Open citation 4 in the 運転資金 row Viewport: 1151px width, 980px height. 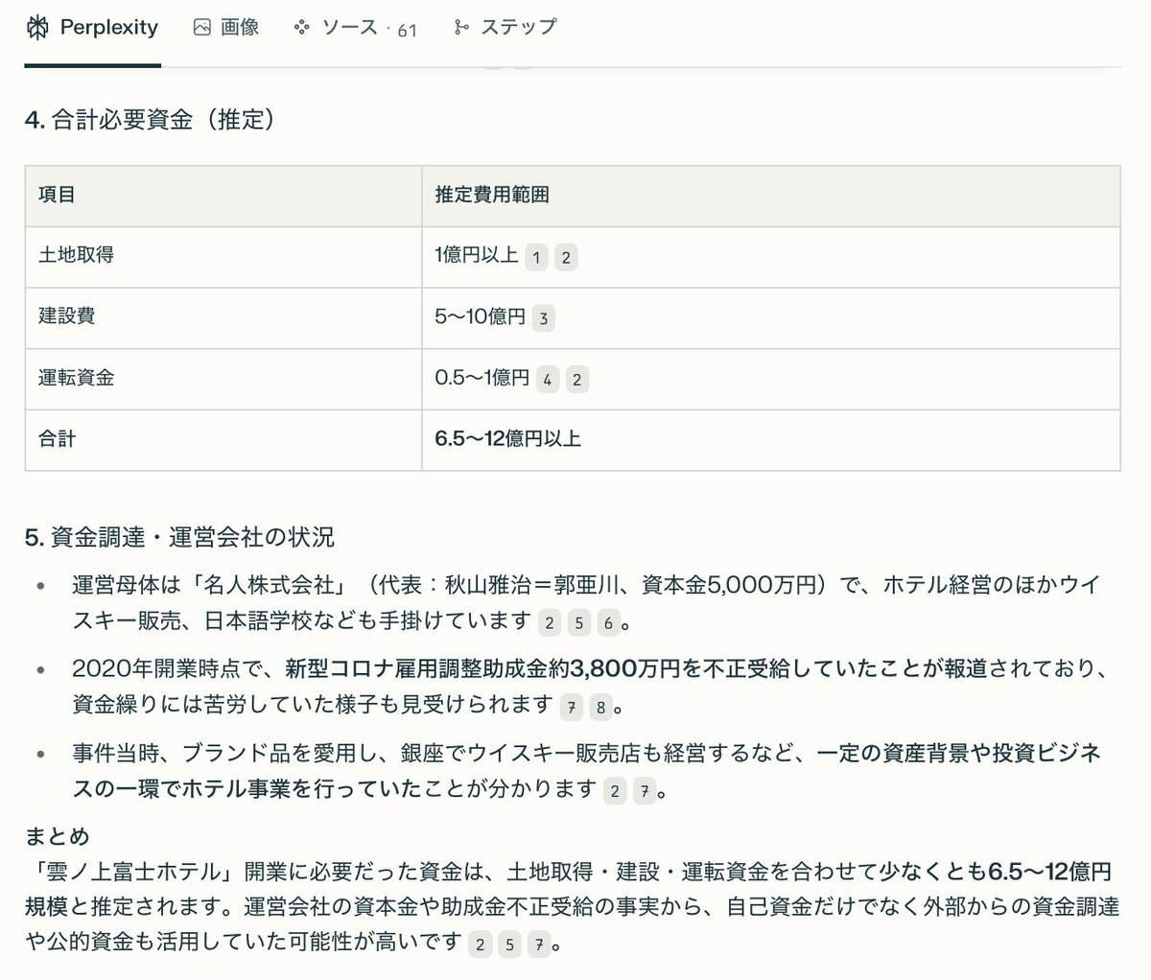coord(547,380)
